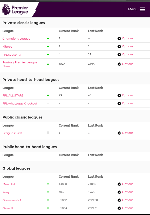Click the Options gear beside Champions League
150x215 pixels.
pos(119,38)
